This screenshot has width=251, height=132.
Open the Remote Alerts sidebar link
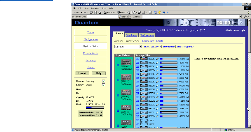coord(90,53)
